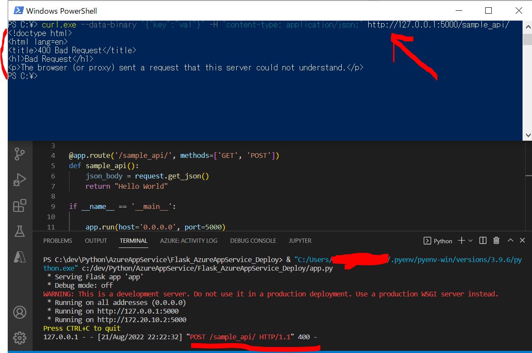
Task: Maximize panel size with up chevron
Action: [x=510, y=241]
